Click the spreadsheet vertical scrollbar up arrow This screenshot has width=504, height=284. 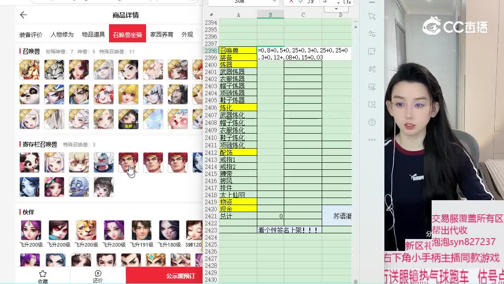[x=356, y=27]
